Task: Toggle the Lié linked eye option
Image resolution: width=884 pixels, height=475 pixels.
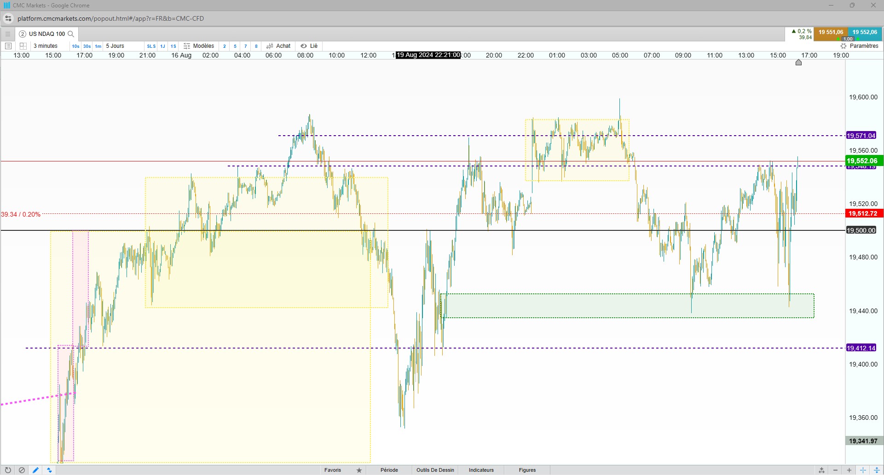Action: pyautogui.click(x=309, y=46)
